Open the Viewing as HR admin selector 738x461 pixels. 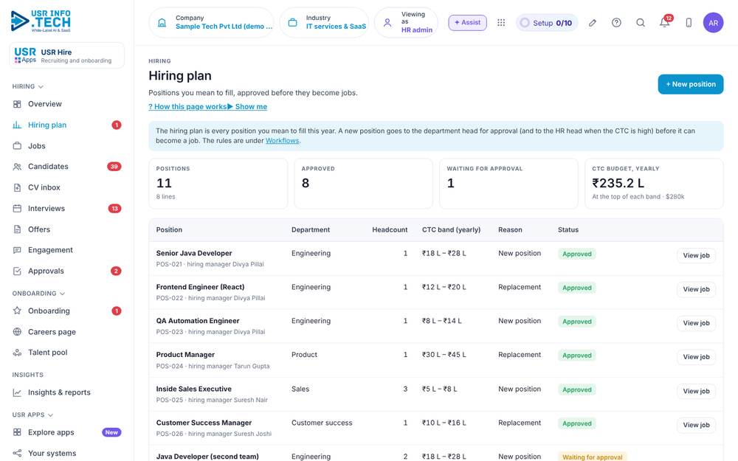click(406, 23)
